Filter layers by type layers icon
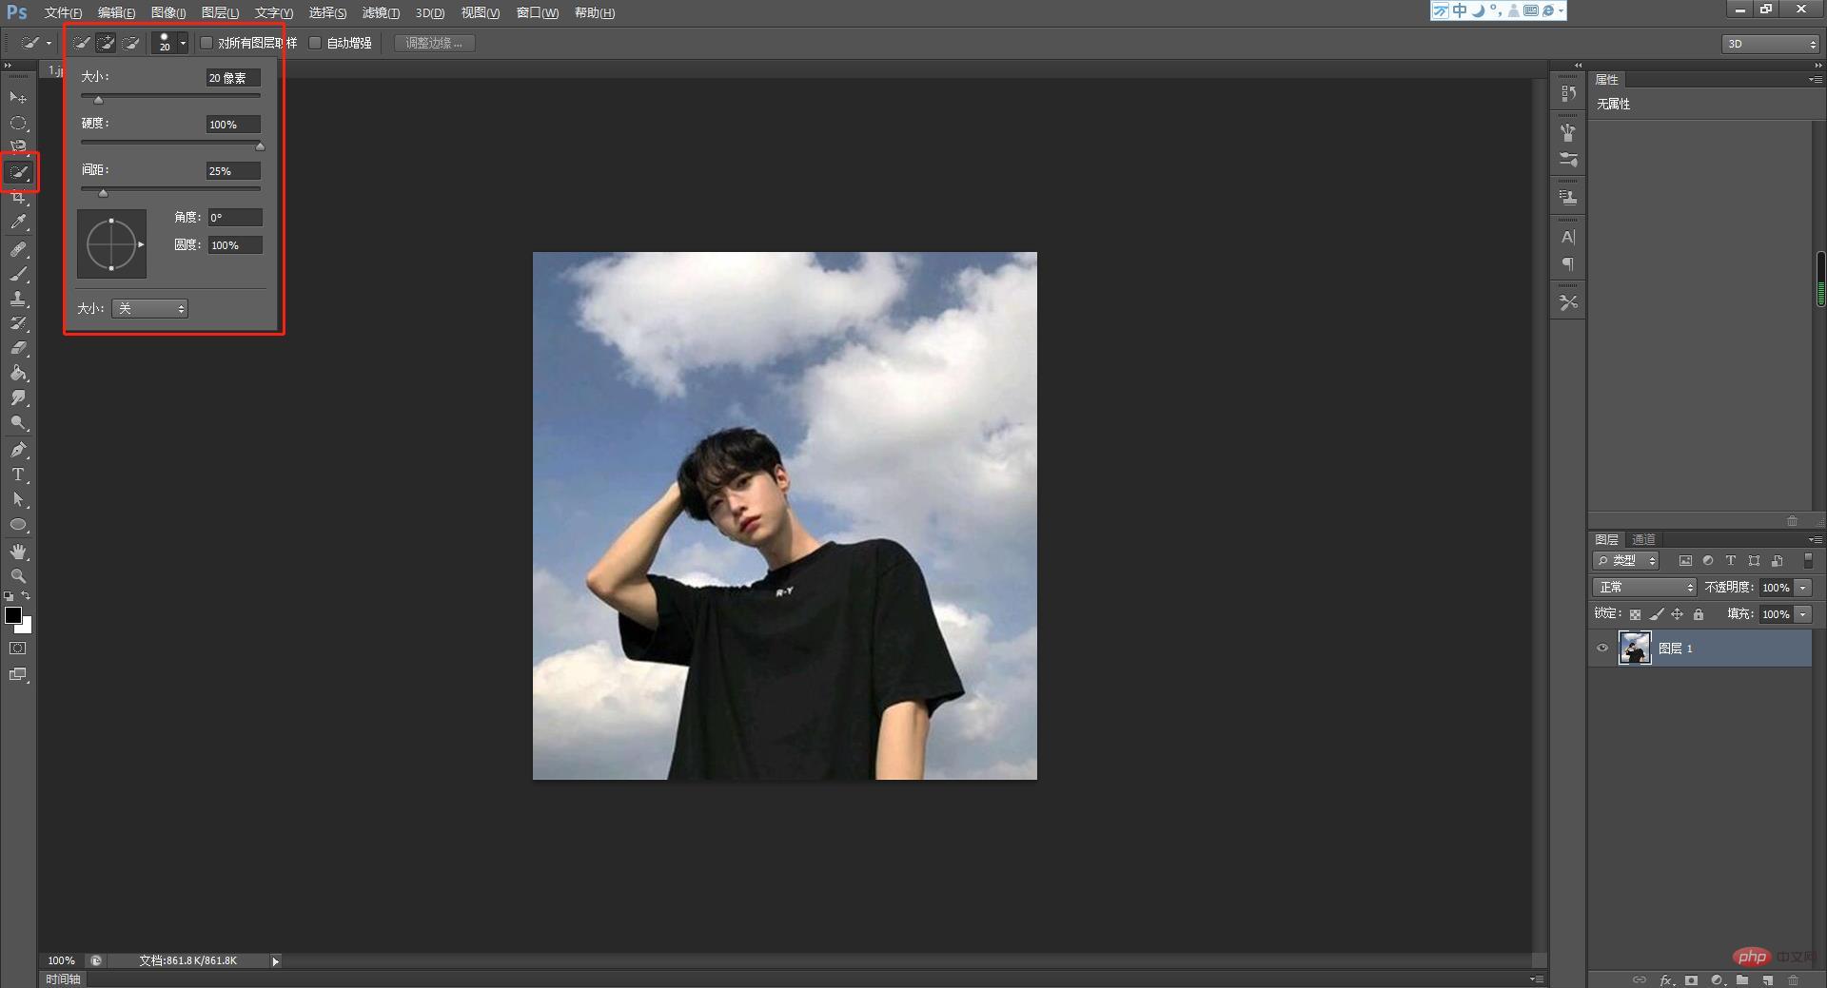 1731,561
